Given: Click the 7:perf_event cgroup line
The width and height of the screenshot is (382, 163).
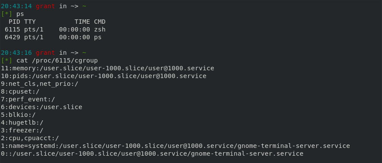Looking at the screenshot, I should pyautogui.click(x=28, y=100).
